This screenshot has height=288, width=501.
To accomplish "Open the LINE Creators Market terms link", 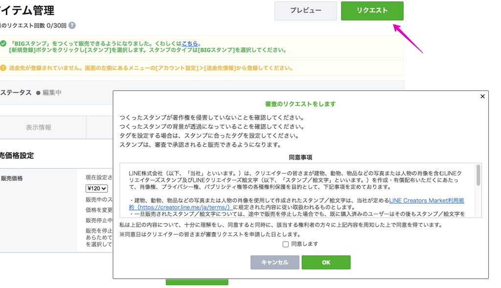I will click(296, 204).
